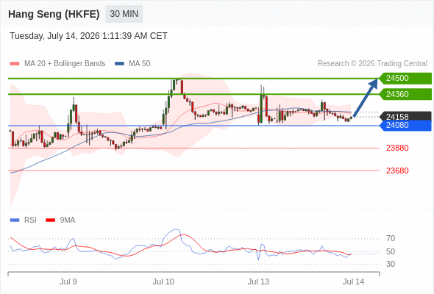The height and width of the screenshot is (294, 434).
Task: Click the Research Trading Central copyright text
Action: pyautogui.click(x=372, y=64)
